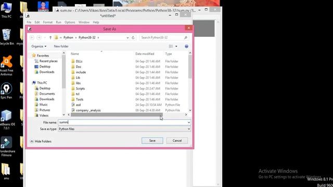Select Desktop under Favorites
Viewport: 333px width, 187px height.
(x=45, y=66)
